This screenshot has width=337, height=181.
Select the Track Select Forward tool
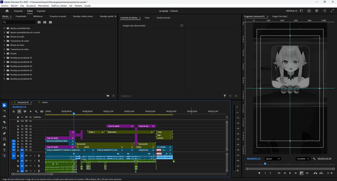click(4, 111)
